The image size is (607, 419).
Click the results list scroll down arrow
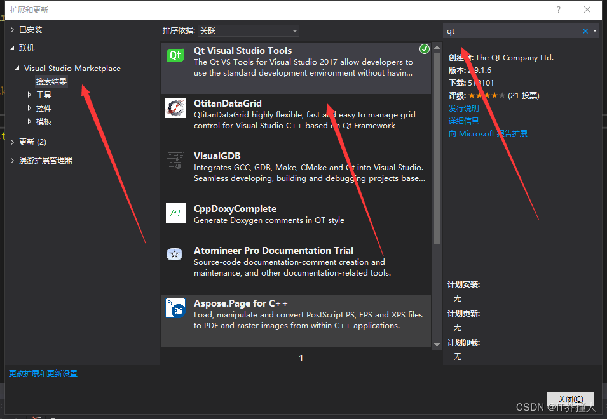coord(437,345)
